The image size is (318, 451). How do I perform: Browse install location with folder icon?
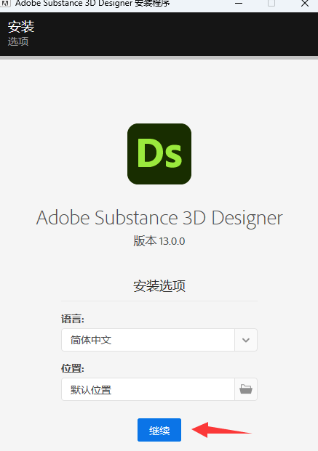[x=246, y=389]
